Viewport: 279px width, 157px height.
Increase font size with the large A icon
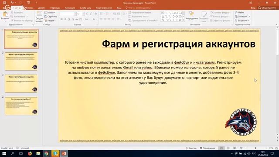[x=87, y=14]
